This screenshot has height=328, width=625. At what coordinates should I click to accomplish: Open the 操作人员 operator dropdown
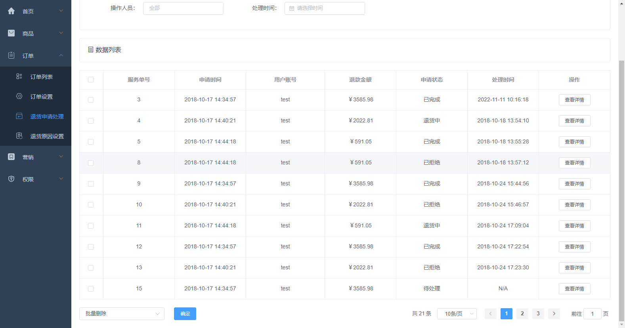[183, 8]
